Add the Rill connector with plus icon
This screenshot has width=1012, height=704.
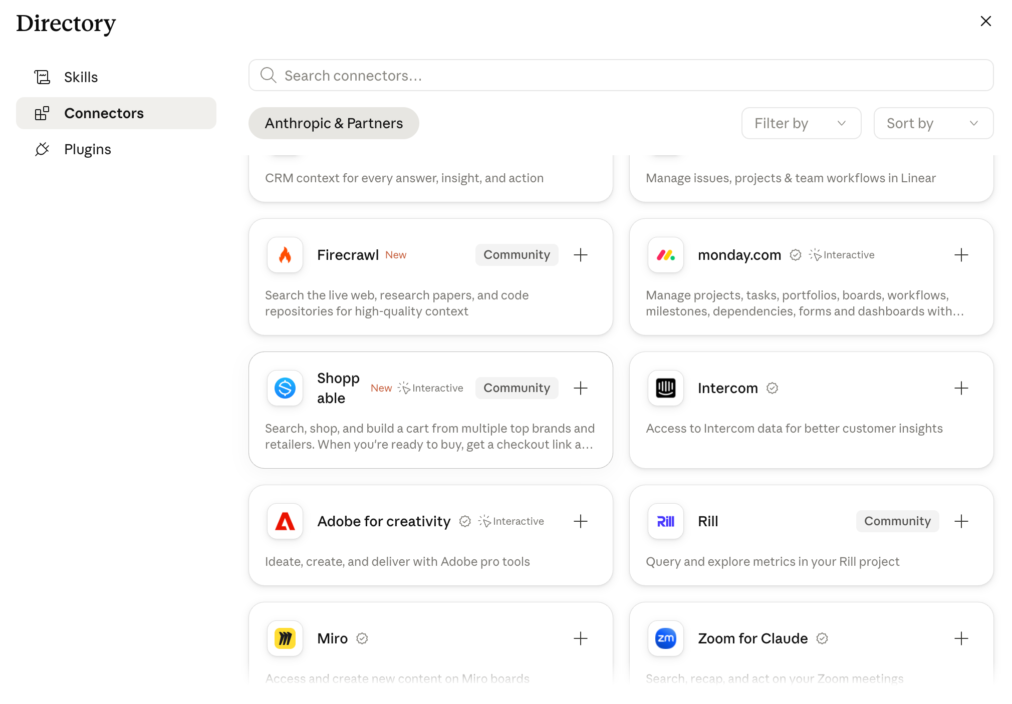pos(961,521)
